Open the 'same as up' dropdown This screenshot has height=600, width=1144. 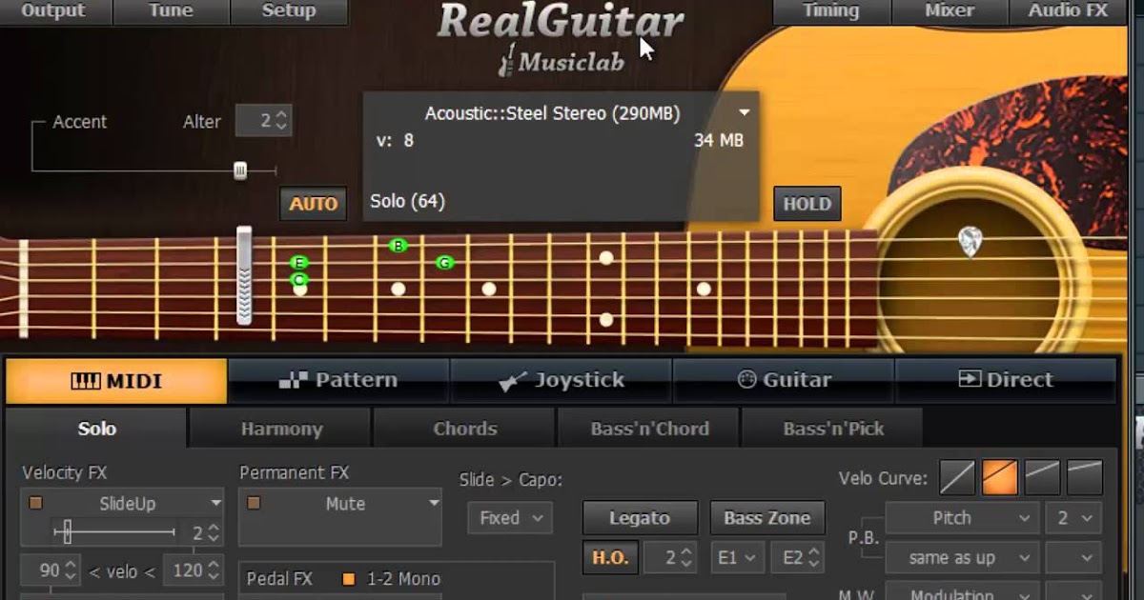coord(962,557)
